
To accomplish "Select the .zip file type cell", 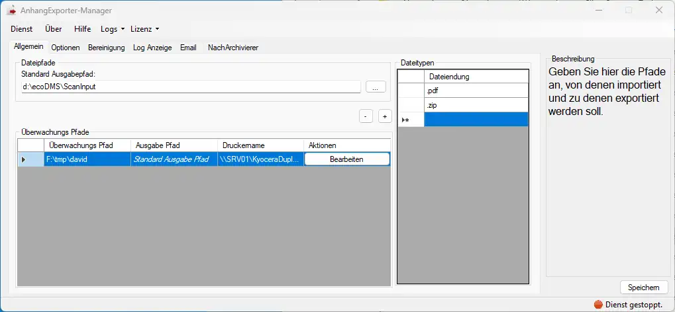I will 476,105.
